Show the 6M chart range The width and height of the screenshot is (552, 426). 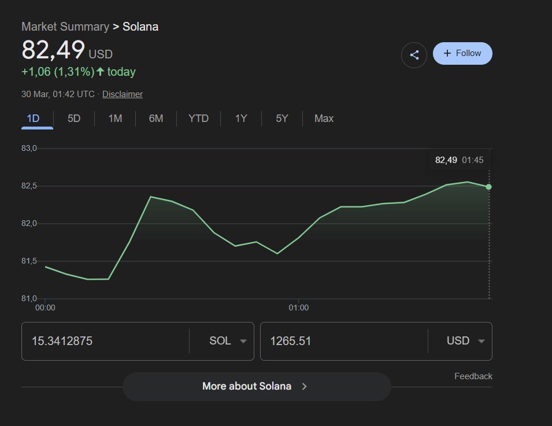click(x=156, y=118)
